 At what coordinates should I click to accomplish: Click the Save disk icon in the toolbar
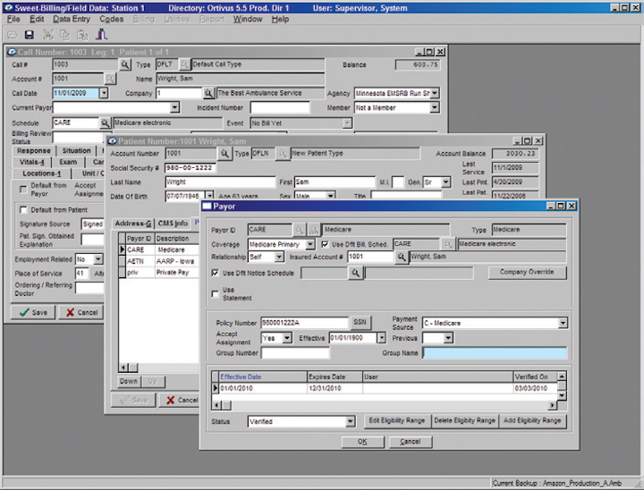click(30, 35)
